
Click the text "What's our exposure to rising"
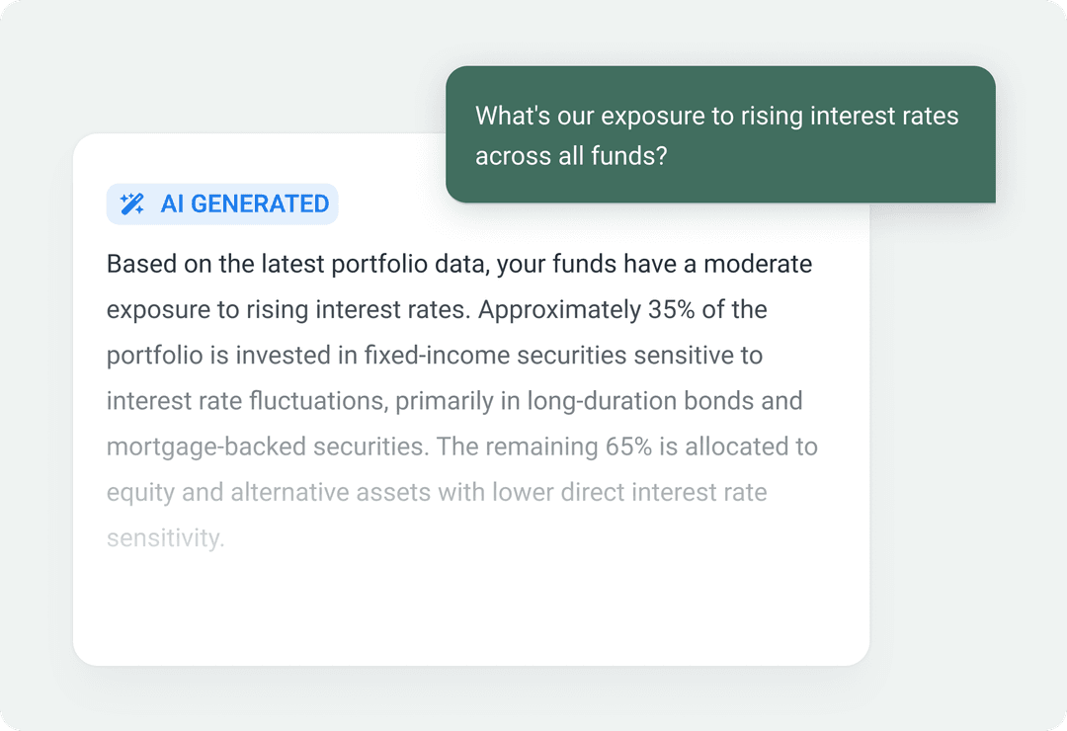[637, 117]
